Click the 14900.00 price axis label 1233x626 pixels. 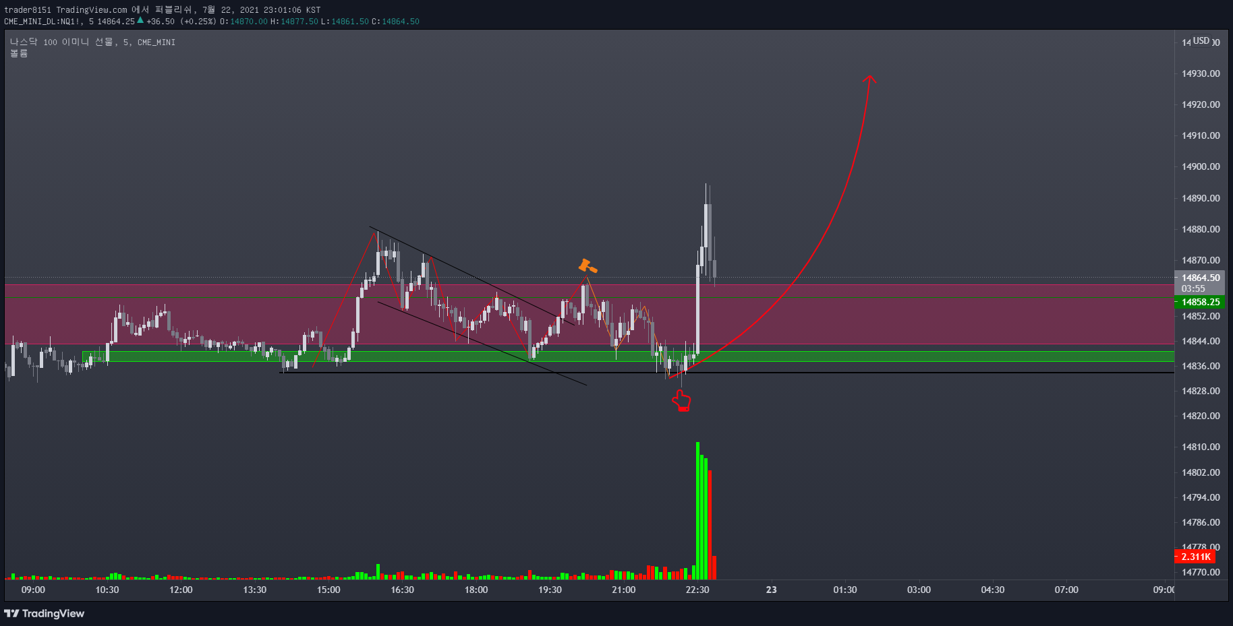tap(1201, 166)
